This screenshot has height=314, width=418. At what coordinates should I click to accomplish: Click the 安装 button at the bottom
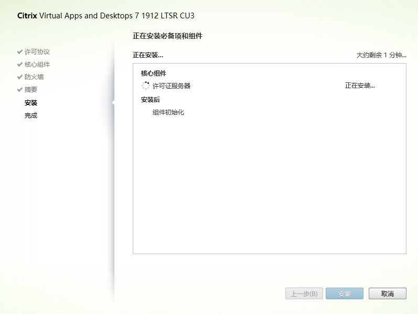coord(344,294)
